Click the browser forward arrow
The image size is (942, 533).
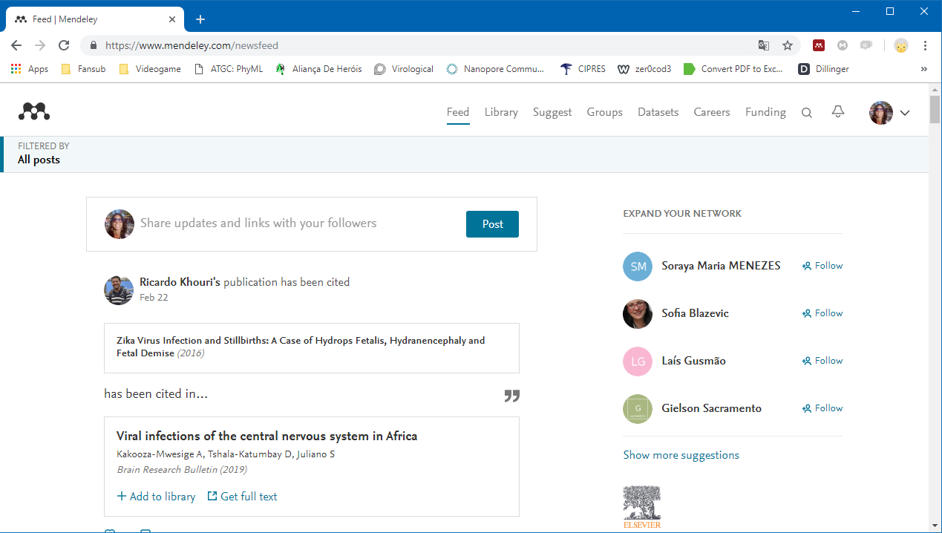coord(40,45)
